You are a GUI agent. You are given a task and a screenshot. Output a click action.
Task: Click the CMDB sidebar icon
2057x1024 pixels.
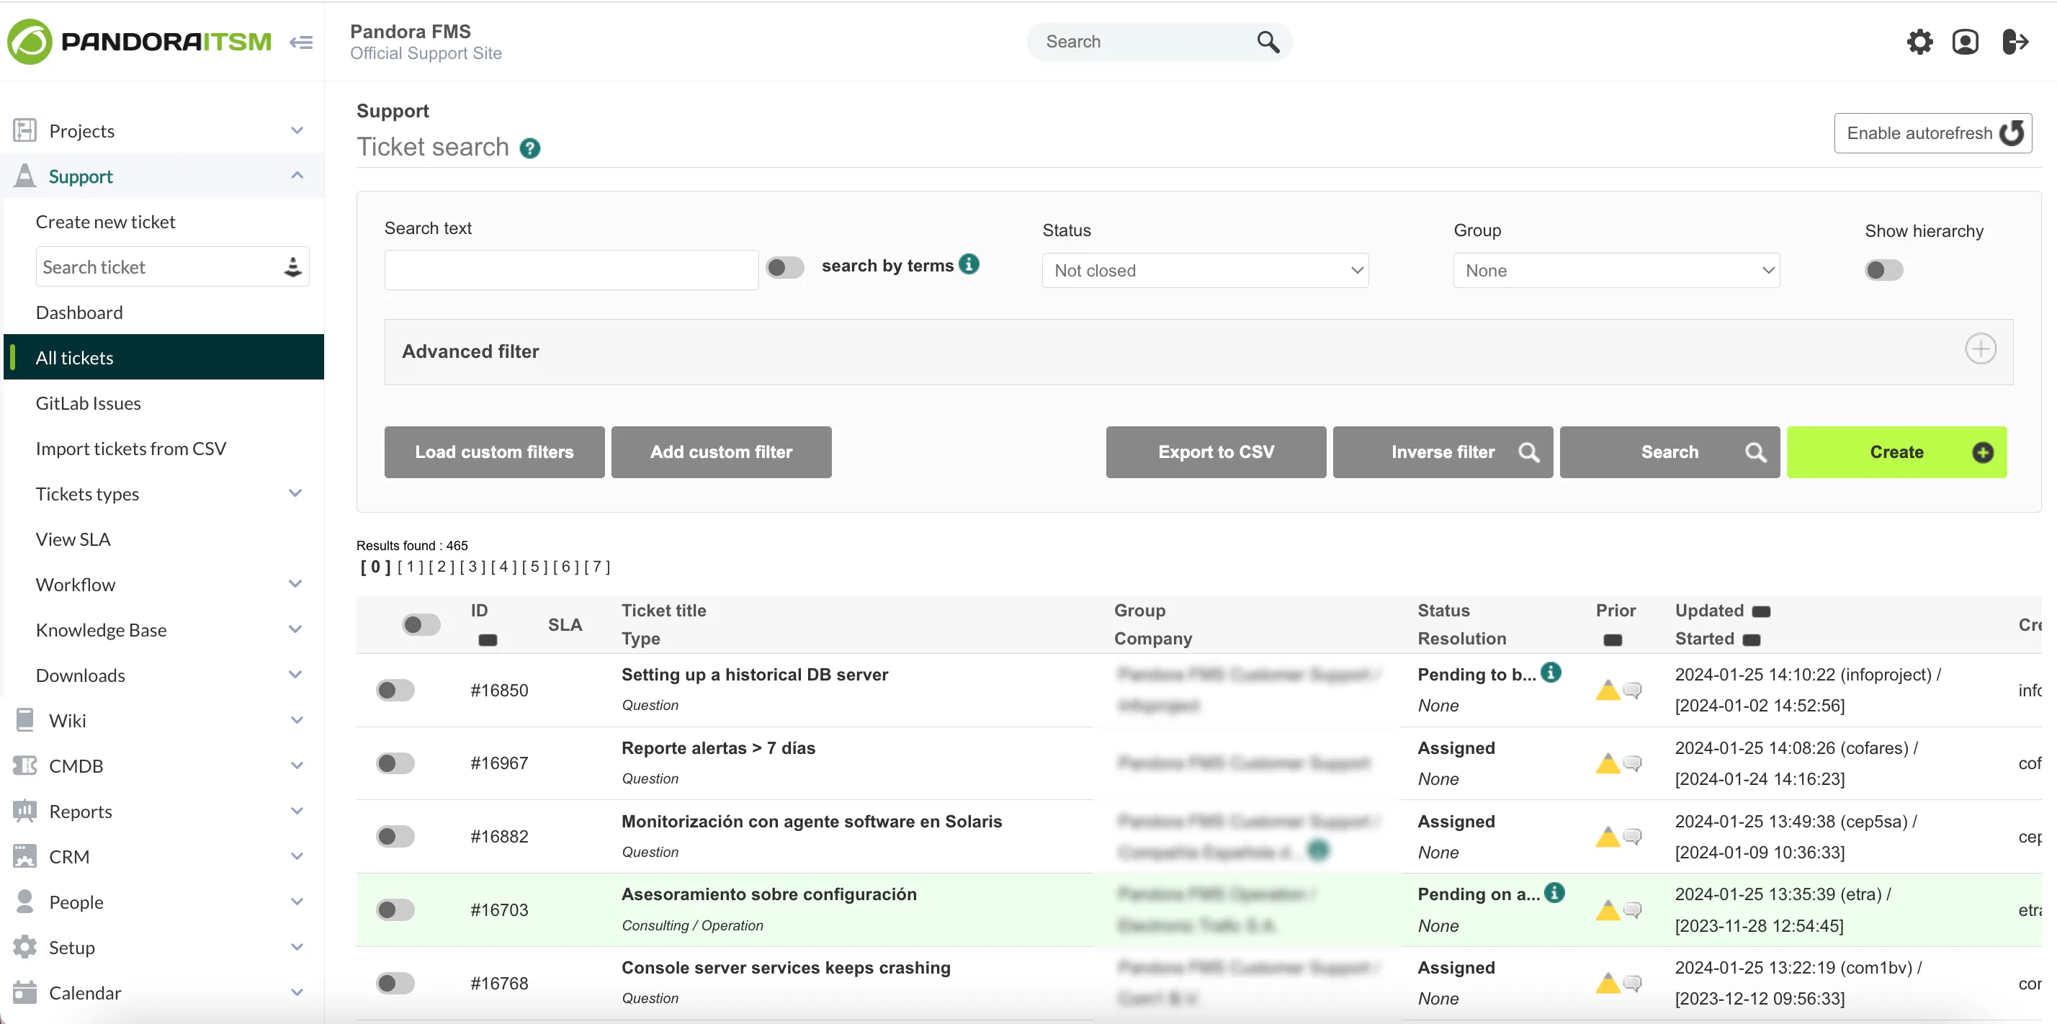coord(24,765)
